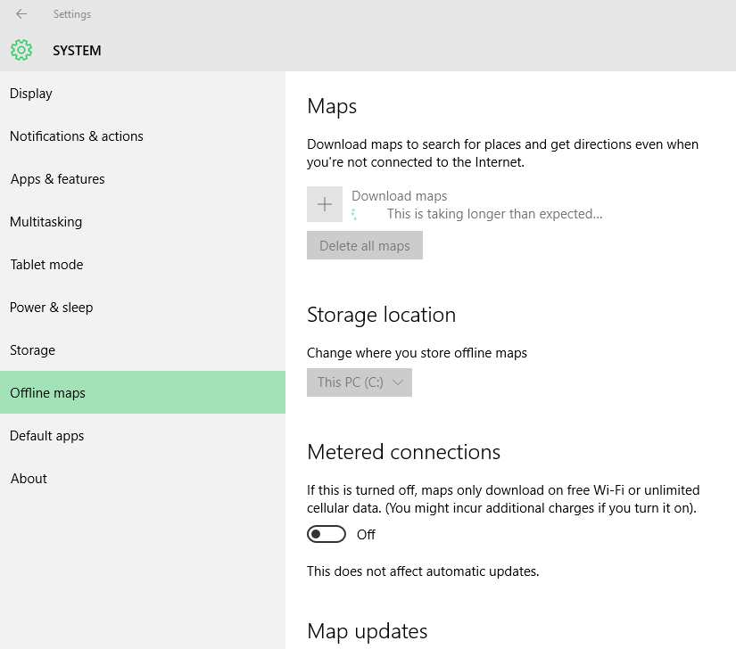Select About from the sidebar
The height and width of the screenshot is (649, 736).
28,478
